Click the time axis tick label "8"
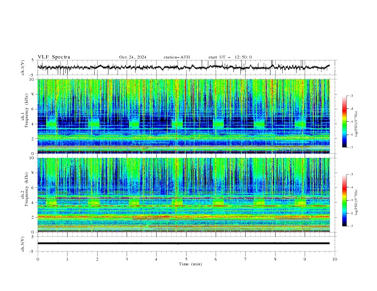 275,259
